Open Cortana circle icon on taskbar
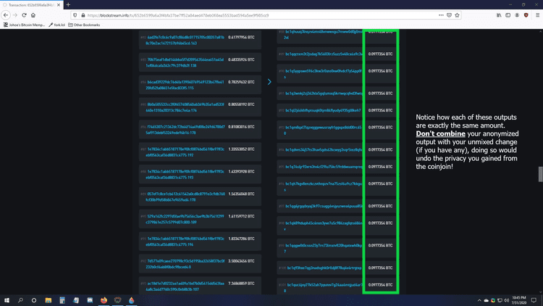This screenshot has width=543, height=306. coord(34,300)
